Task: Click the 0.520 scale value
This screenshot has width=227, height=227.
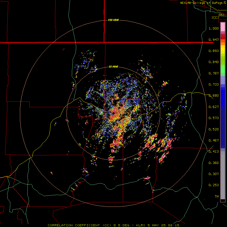Action: (x=214, y=129)
